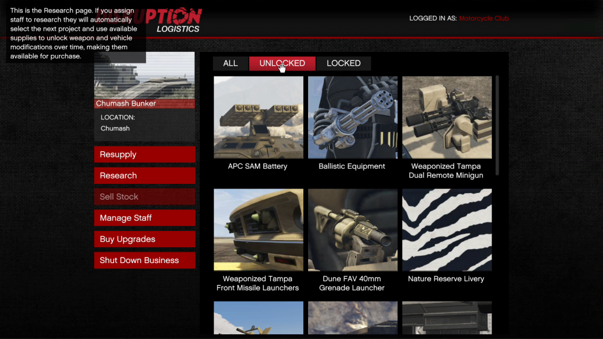Click the research list scrollbar
Screen dimensions: 603x339
click(497, 125)
